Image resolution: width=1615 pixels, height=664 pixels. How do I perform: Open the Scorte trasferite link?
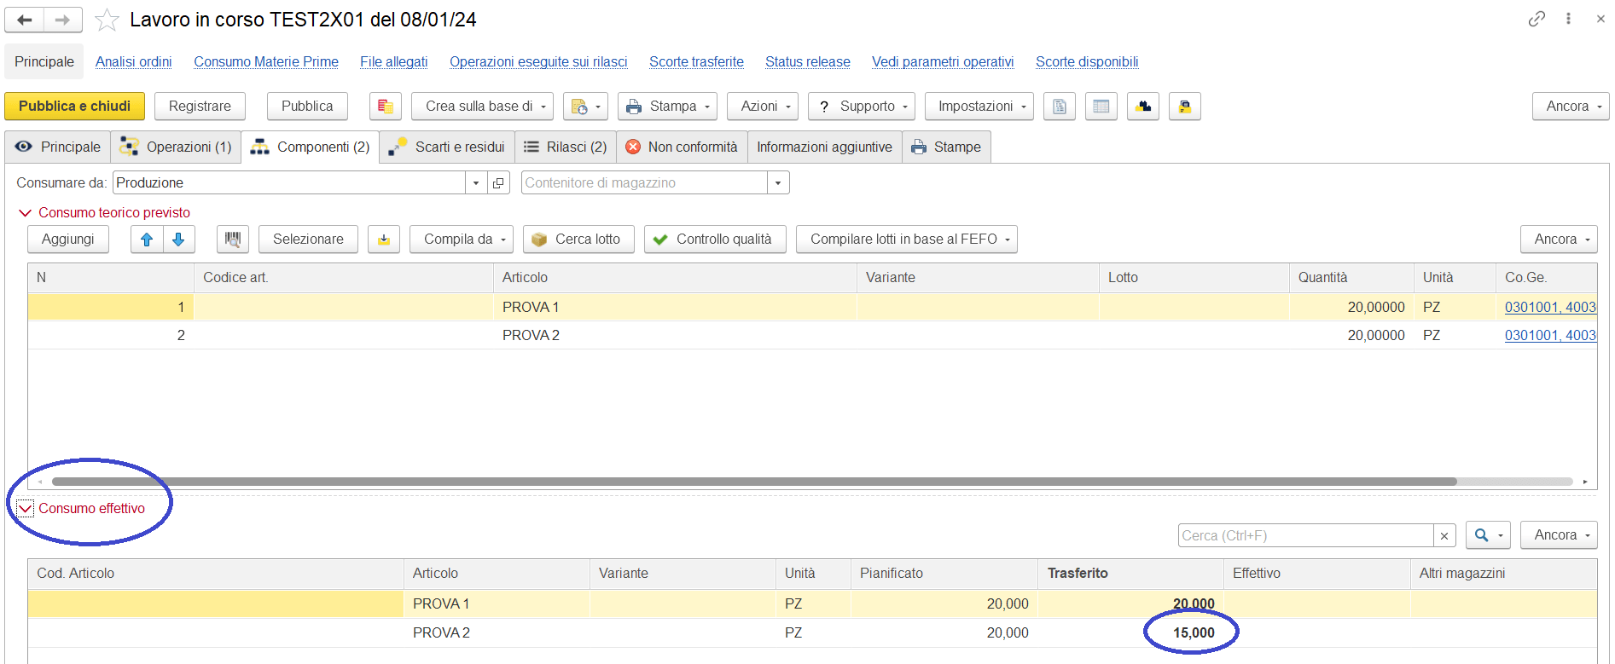coord(696,61)
